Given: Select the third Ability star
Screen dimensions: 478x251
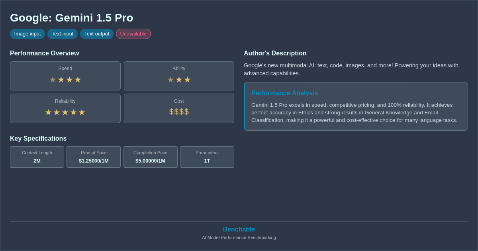Looking at the screenshot, I should [187, 79].
